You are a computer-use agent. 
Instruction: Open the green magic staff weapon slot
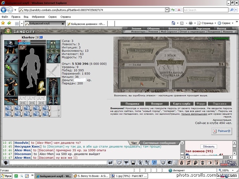click(11, 70)
